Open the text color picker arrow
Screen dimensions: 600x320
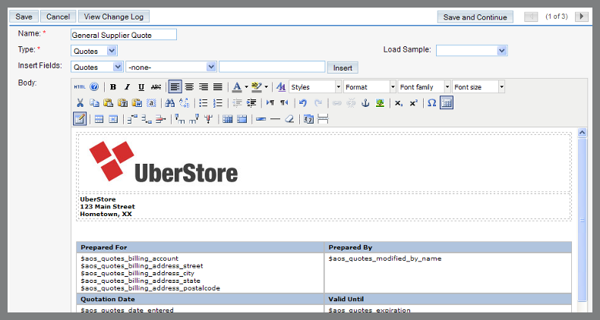246,87
